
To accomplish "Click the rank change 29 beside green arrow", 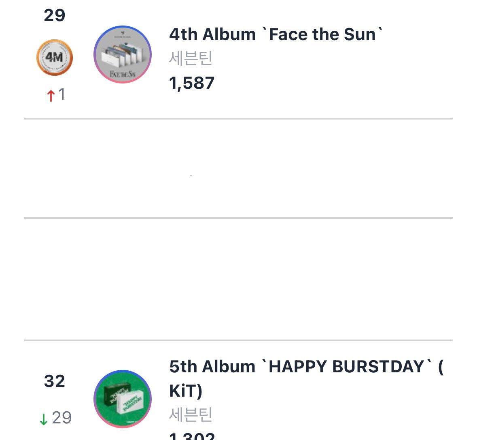I will pyautogui.click(x=62, y=417).
